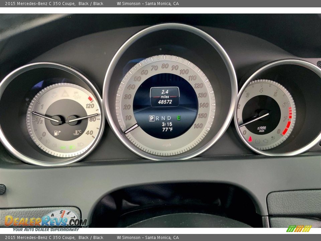This screenshot has width=321, height=241.
Task: Click the 0 fuel gauge mark
Action: click(44, 135)
